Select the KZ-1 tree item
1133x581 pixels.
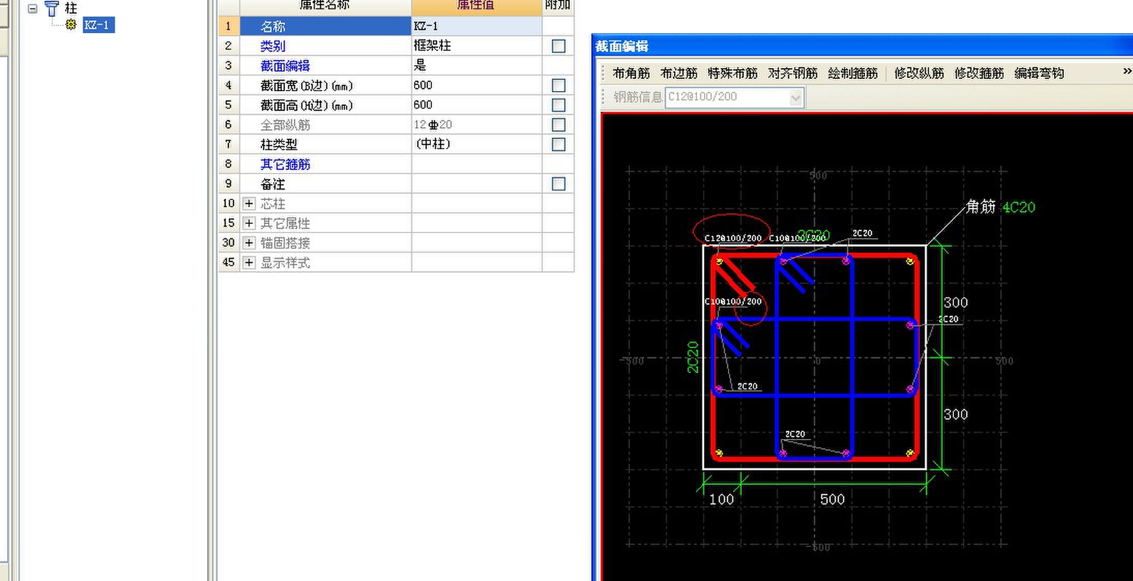tap(98, 25)
